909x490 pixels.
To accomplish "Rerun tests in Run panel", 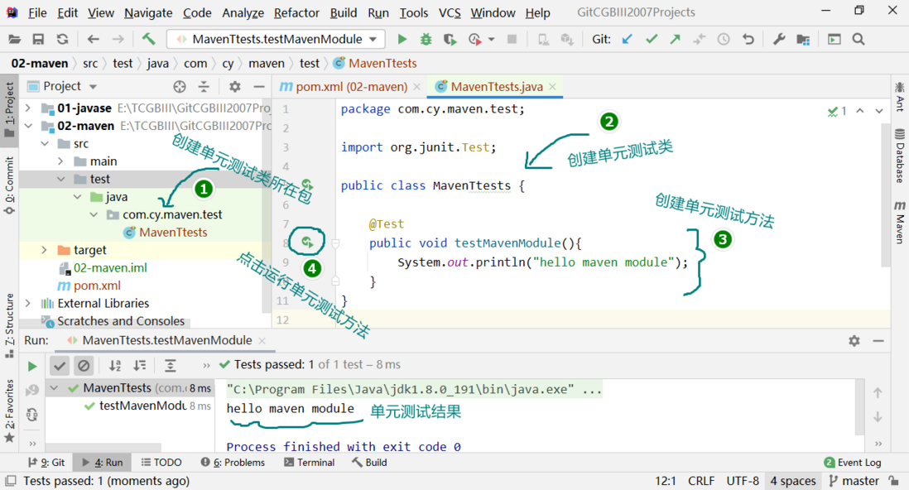I will [x=32, y=366].
